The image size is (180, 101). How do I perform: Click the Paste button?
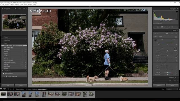pos(21,86)
